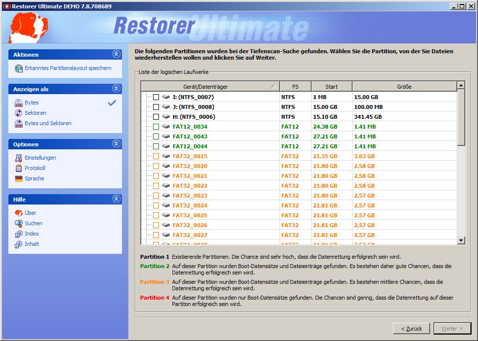The image size is (478, 341).
Task: Sort by the Größe column header
Action: click(404, 87)
